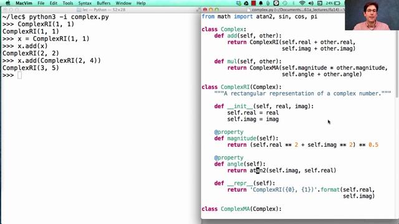The height and width of the screenshot is (224, 399).
Task: Click the display mirroring menu bar icon
Action: 320,3
